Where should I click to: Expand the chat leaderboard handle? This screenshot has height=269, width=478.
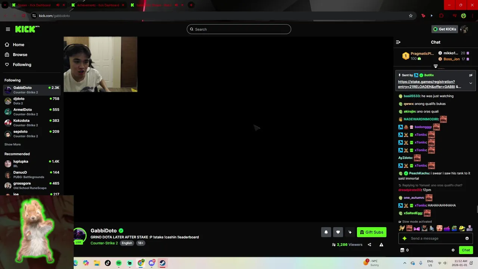pyautogui.click(x=435, y=66)
